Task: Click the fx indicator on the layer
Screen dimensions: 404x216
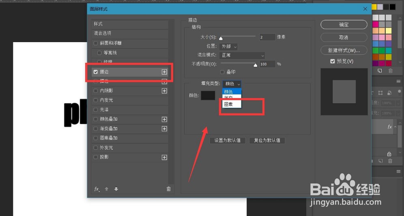Action: click(389, 127)
